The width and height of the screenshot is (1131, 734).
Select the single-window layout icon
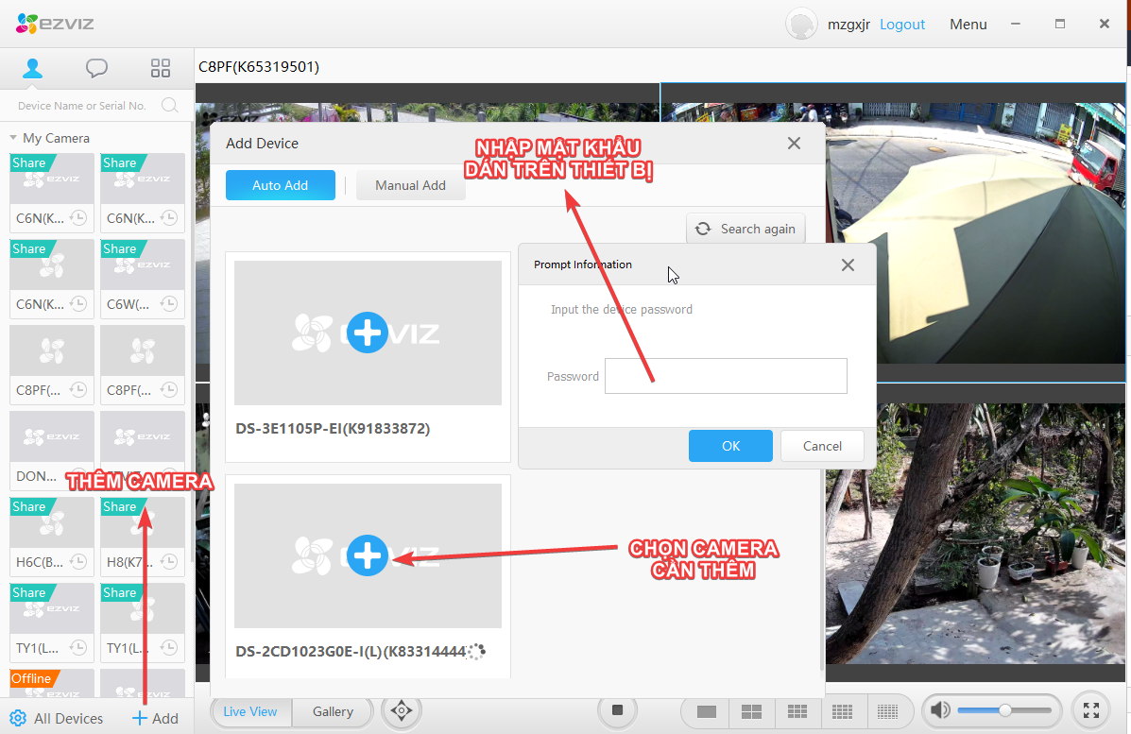[x=706, y=711]
